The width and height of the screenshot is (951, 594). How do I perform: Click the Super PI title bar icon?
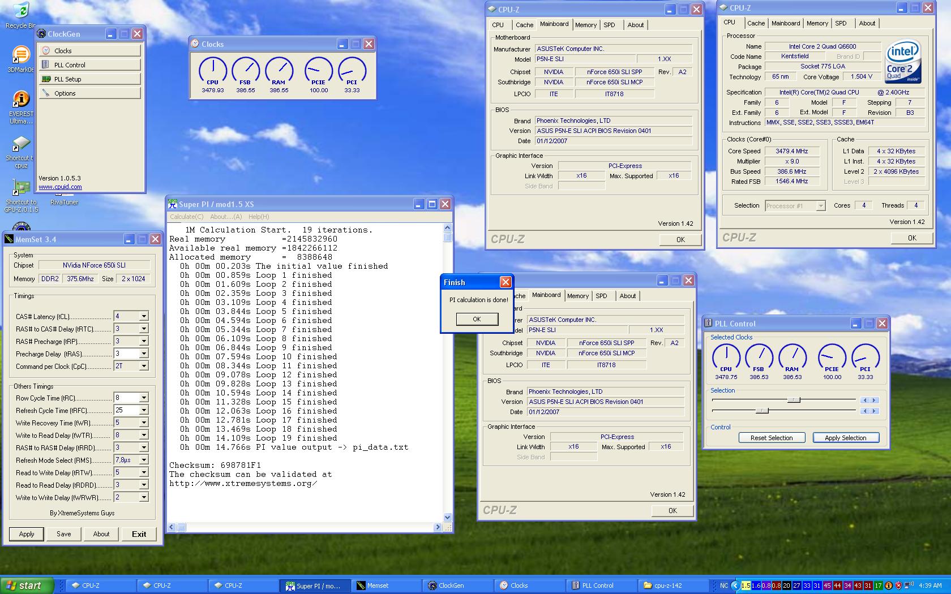pos(173,204)
